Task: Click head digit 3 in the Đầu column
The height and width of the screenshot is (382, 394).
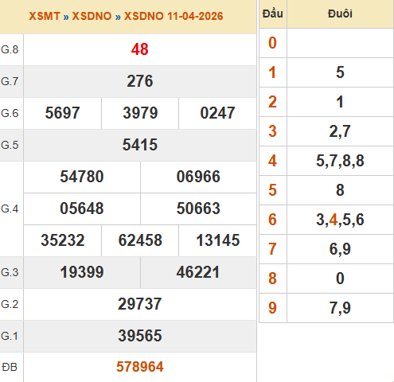Action: tap(272, 131)
